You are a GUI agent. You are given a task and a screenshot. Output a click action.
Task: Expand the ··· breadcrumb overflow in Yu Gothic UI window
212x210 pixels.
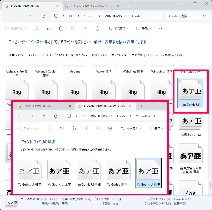(84, 116)
